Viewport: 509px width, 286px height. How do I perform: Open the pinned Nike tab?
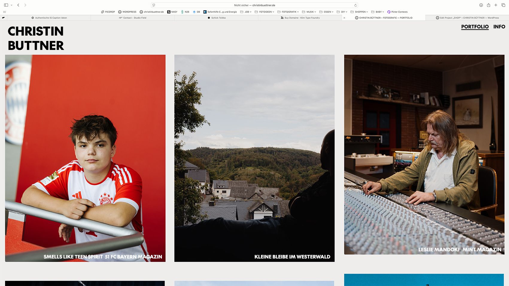(4, 18)
